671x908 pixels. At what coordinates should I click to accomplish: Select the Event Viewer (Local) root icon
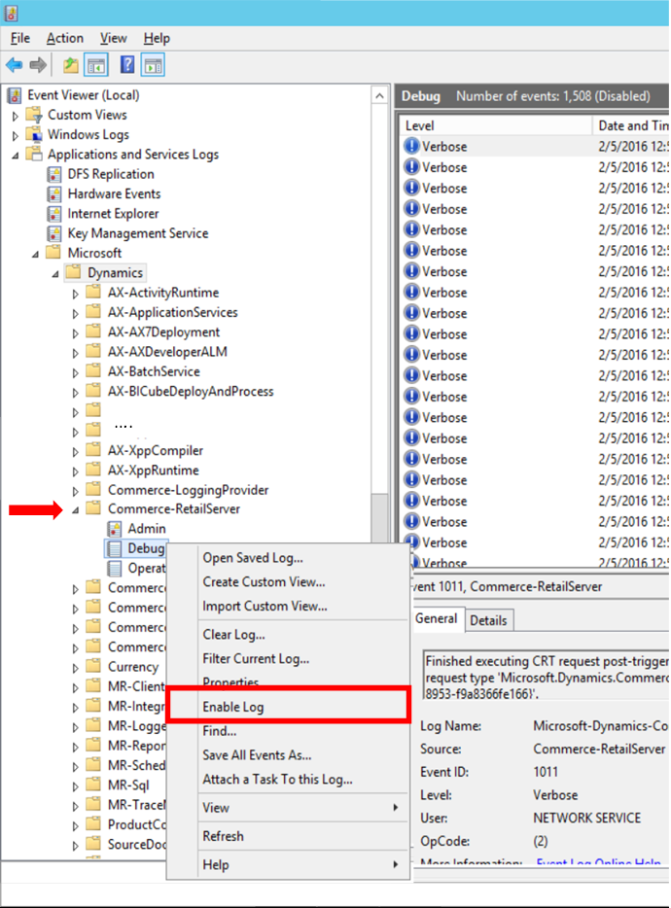15,95
